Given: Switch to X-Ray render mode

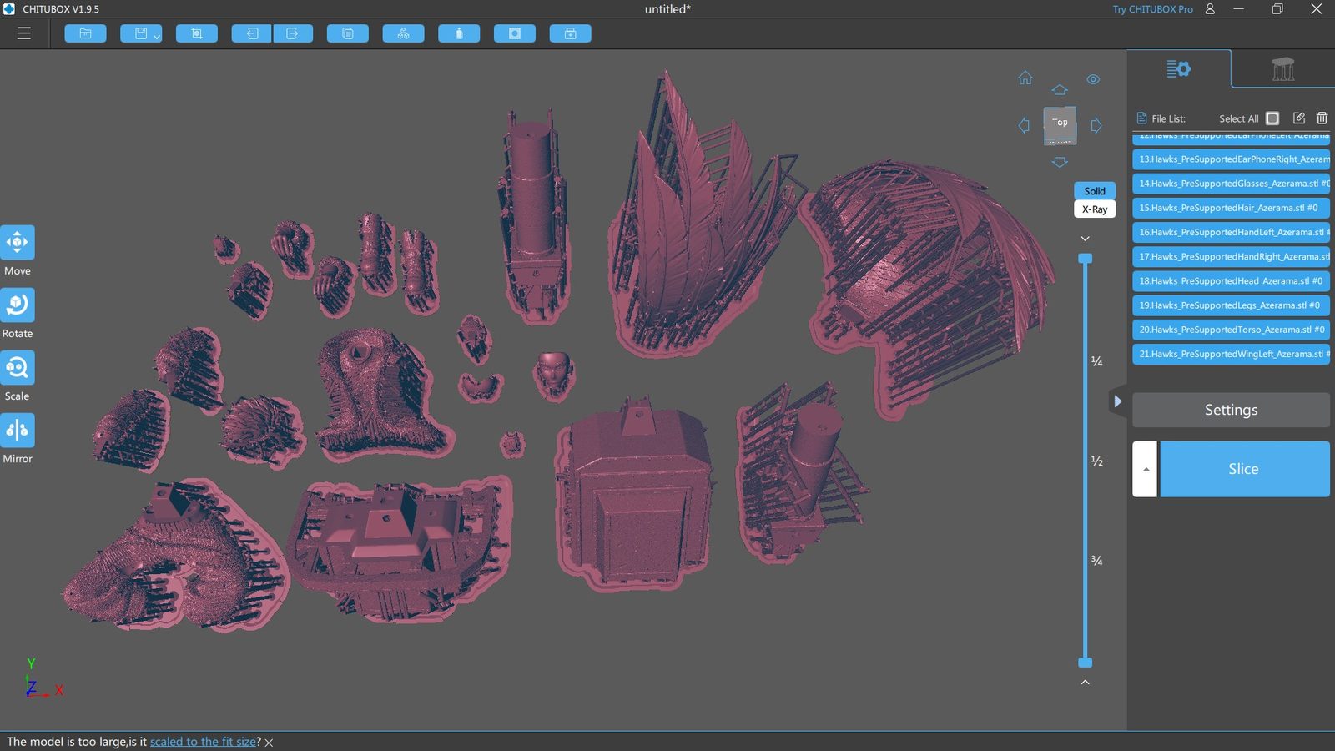Looking at the screenshot, I should [x=1095, y=209].
